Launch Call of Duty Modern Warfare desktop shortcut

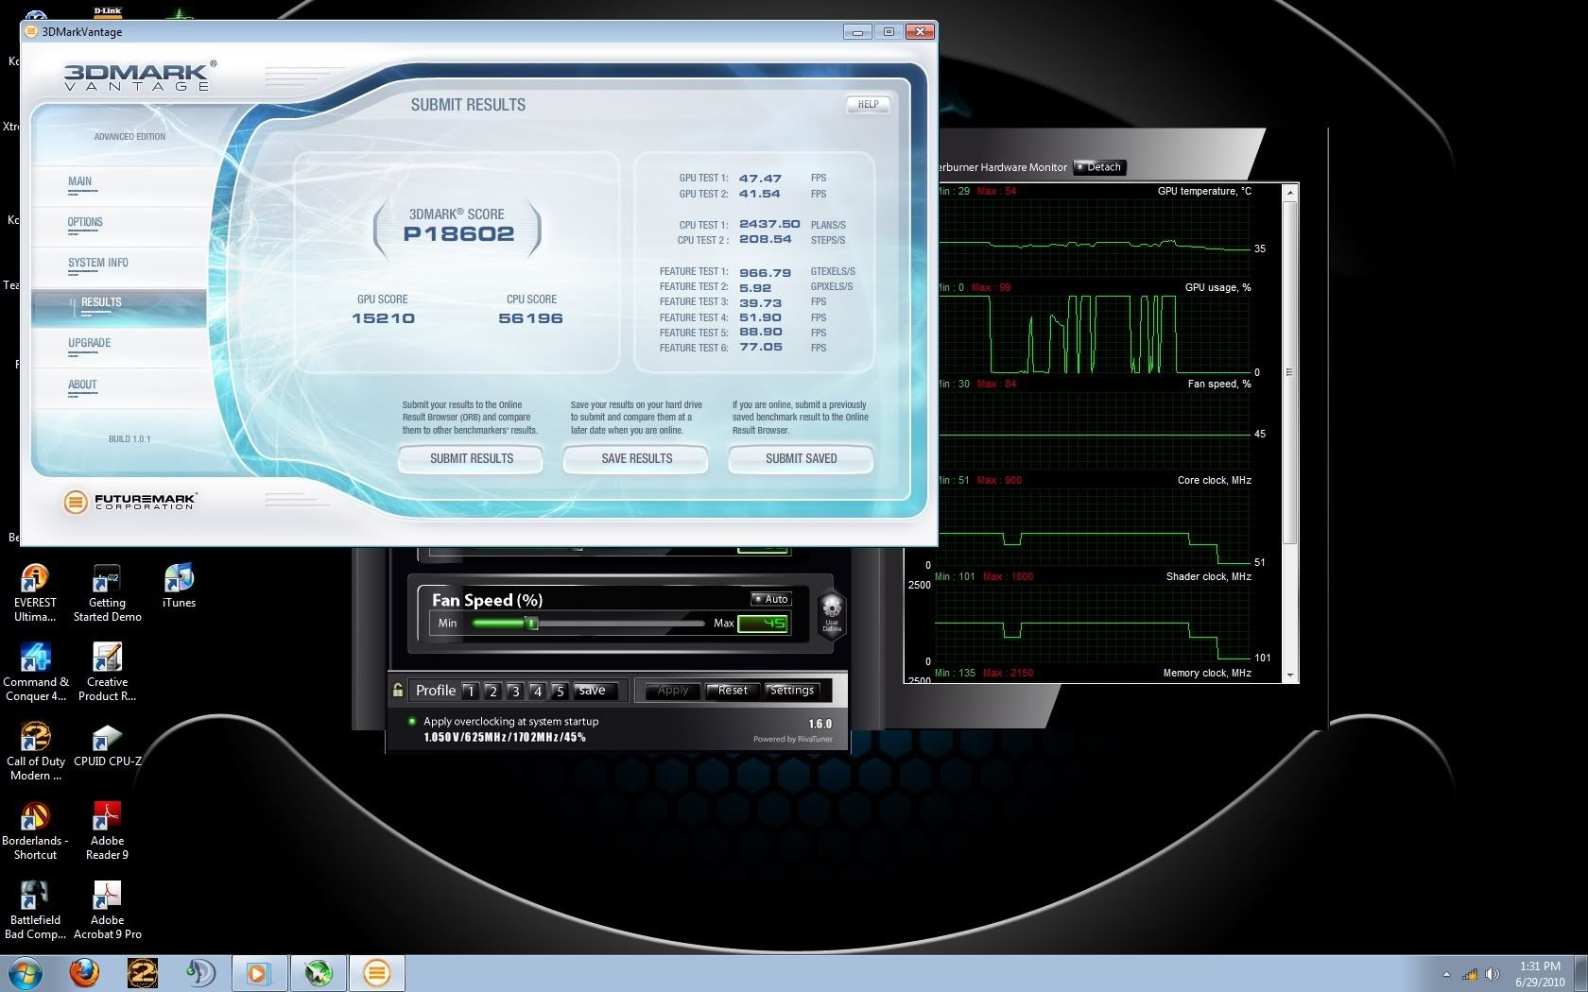pos(35,751)
